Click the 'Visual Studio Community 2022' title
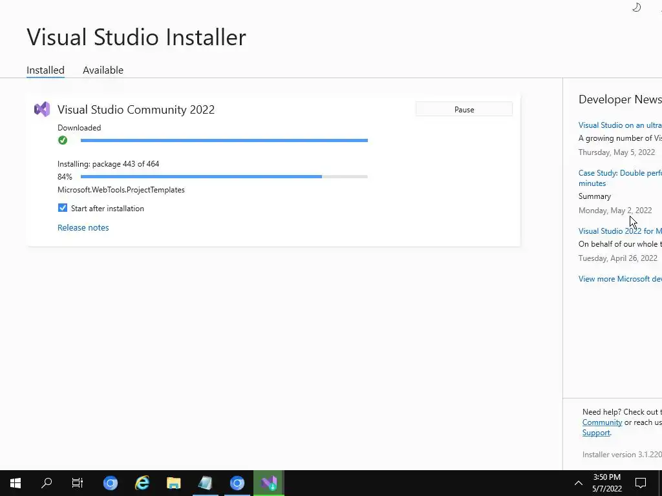Viewport: 662px width, 496px height. tap(136, 110)
